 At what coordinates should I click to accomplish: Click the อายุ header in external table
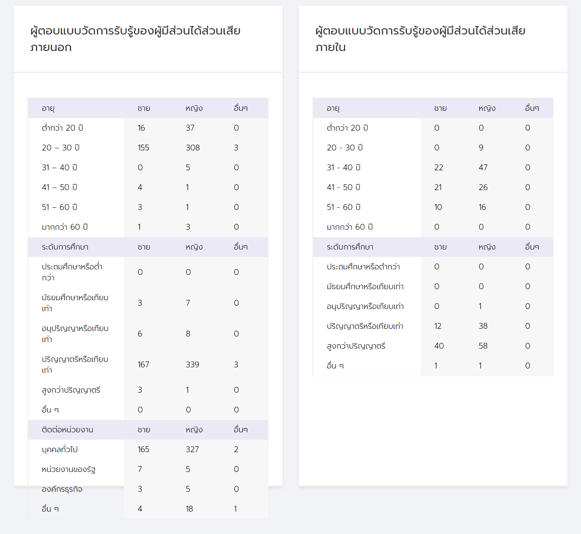(48, 108)
